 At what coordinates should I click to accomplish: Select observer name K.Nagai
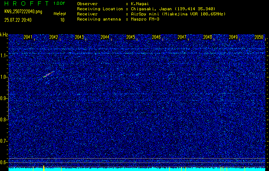click(140, 4)
